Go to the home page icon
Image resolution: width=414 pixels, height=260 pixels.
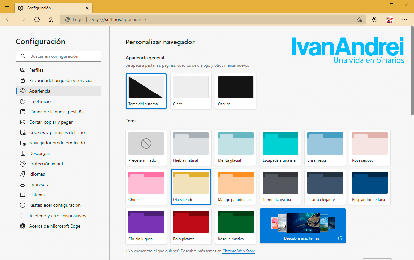(51, 19)
